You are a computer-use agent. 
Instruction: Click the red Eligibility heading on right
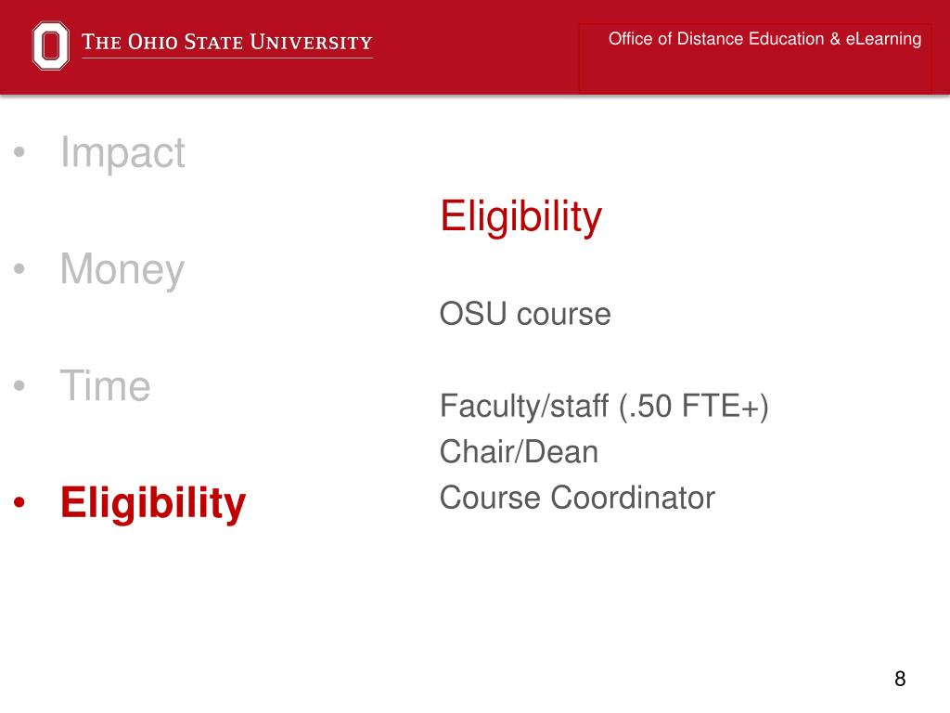pos(521,216)
